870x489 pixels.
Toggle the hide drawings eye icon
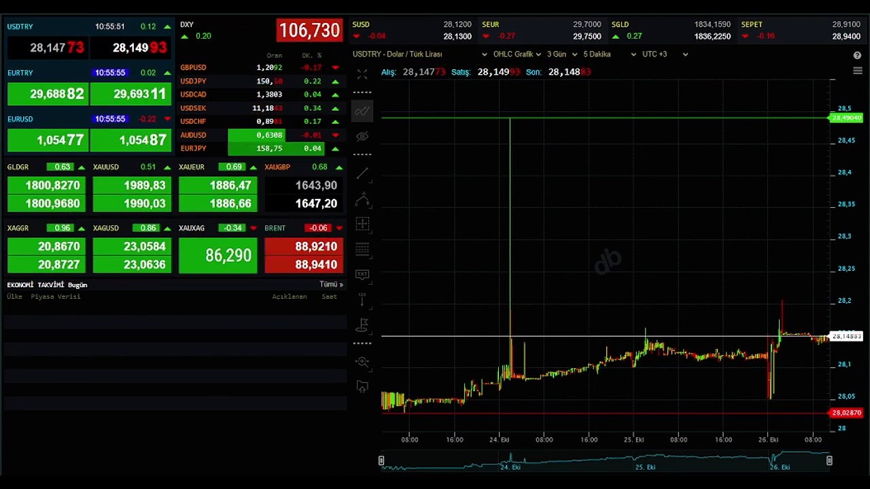[362, 137]
